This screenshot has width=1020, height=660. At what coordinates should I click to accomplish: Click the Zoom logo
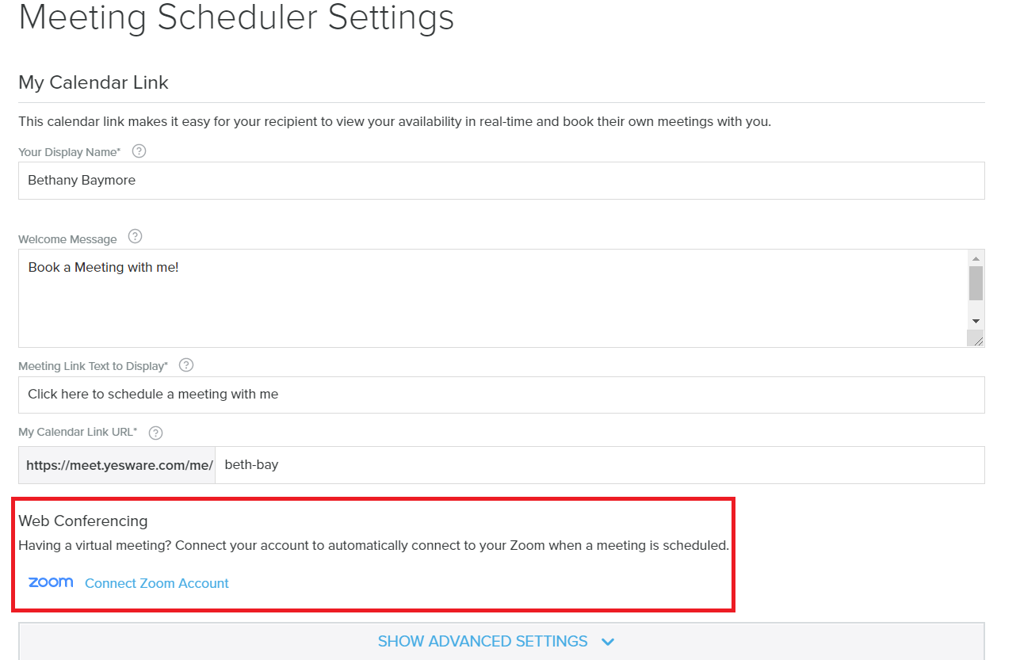pos(51,582)
